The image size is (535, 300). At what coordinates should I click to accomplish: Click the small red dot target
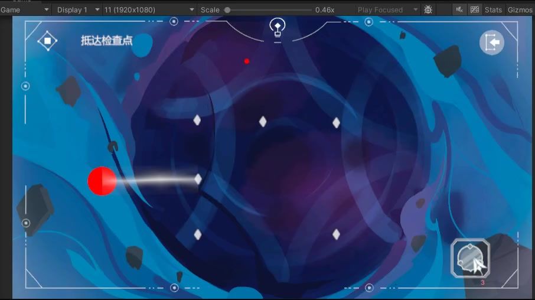[247, 61]
